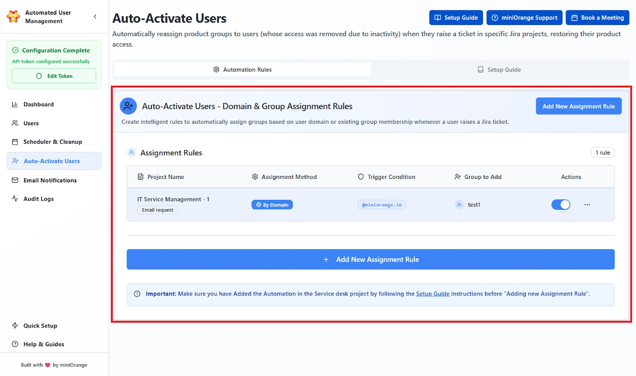Select the Automation Rules tab
This screenshot has width=636, height=376.
[x=242, y=69]
